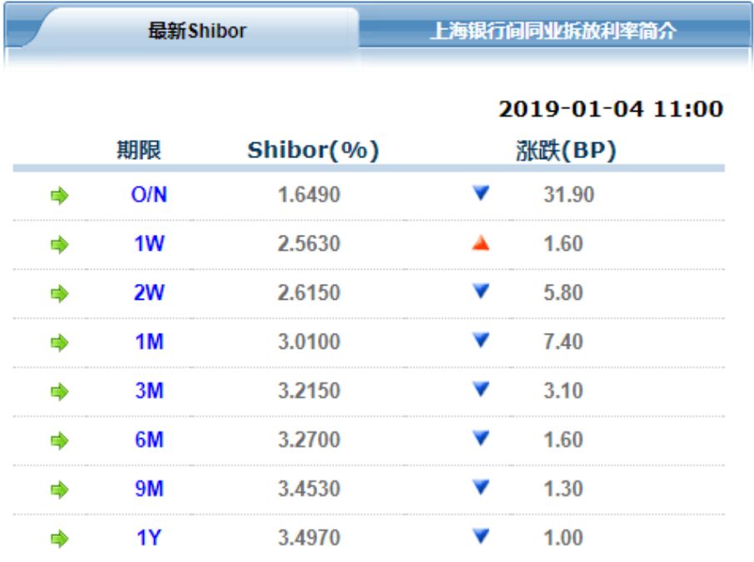Select the rate value 3.2150

click(310, 390)
